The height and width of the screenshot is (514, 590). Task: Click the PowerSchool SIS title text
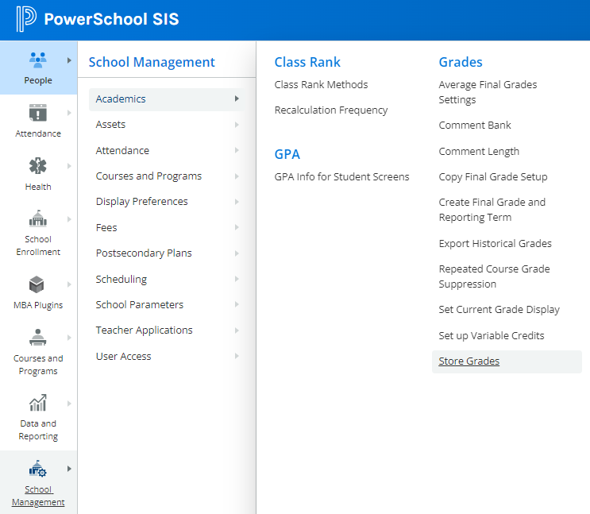point(111,19)
